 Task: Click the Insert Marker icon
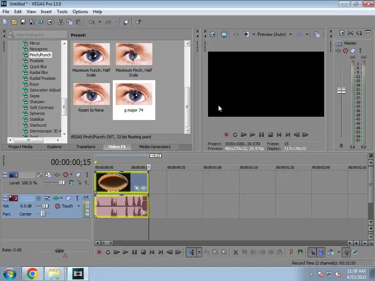coord(291,252)
